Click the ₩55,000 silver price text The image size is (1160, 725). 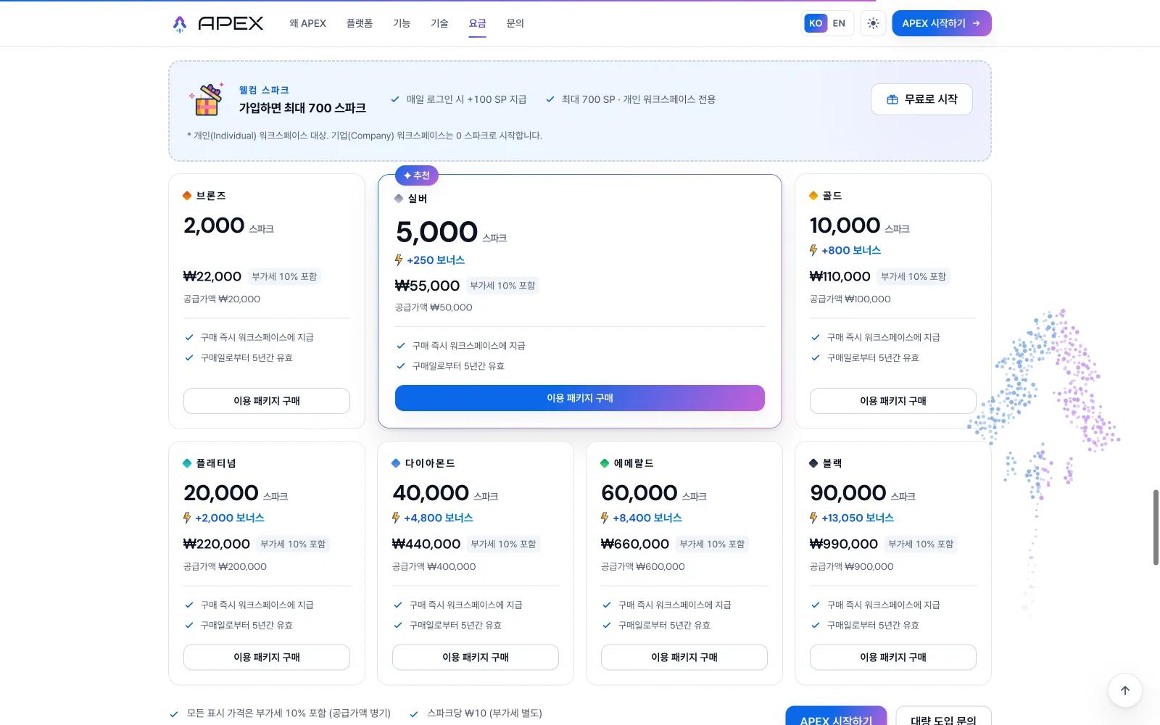pyautogui.click(x=427, y=286)
